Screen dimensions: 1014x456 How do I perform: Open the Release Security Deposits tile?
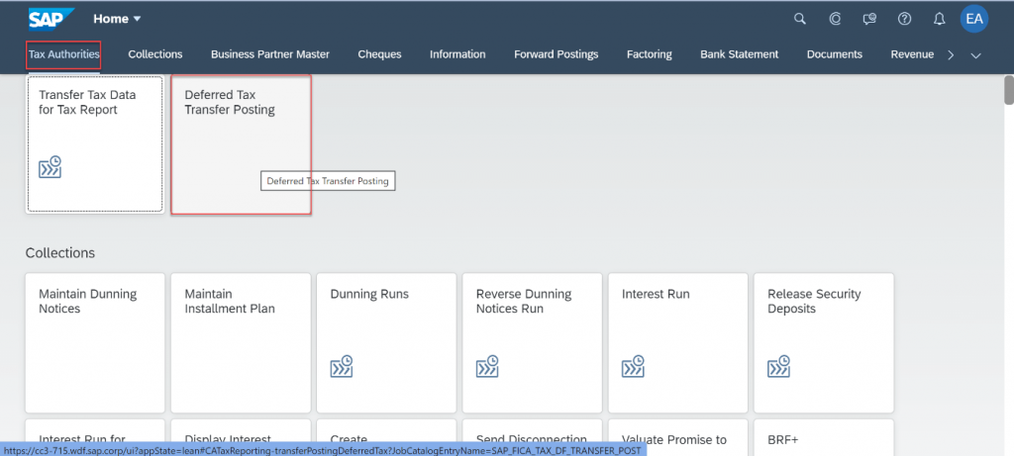click(824, 343)
